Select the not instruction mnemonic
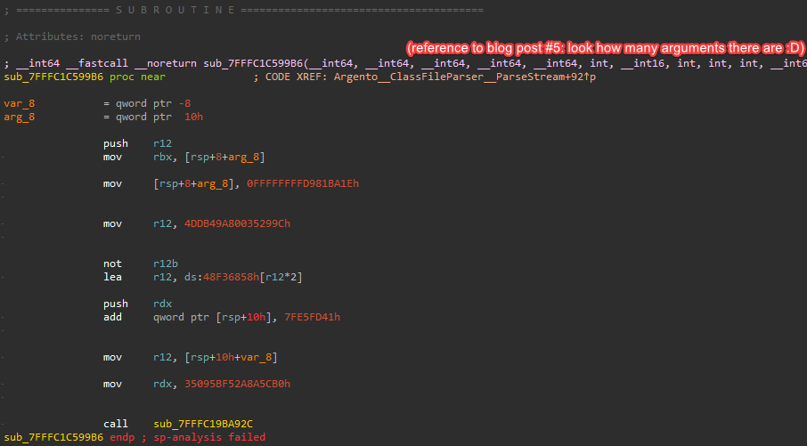 tap(112, 264)
